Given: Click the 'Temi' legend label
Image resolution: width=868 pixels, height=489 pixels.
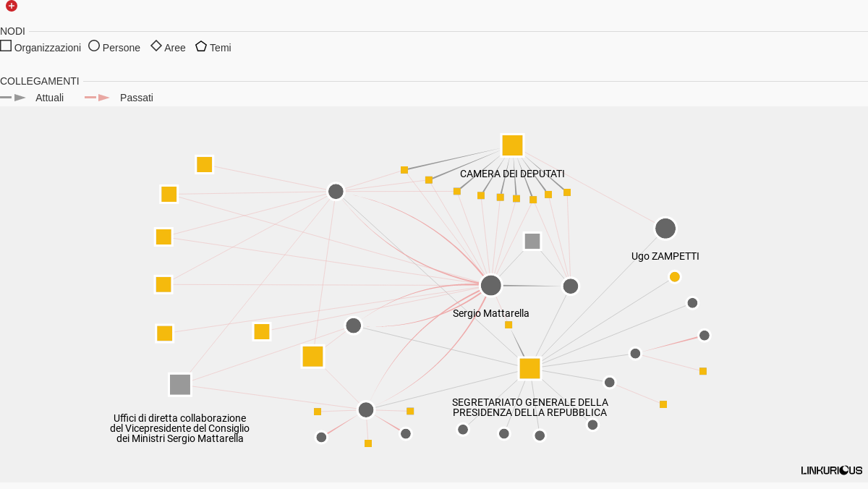Looking at the screenshot, I should (221, 48).
